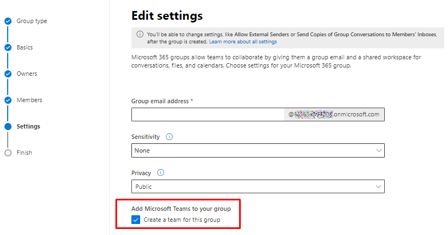448x235 pixels.
Task: Click the Privacy dropdown chevron arrow
Action: tap(378, 187)
